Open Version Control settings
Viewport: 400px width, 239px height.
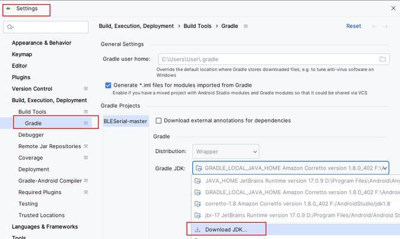(x=32, y=89)
